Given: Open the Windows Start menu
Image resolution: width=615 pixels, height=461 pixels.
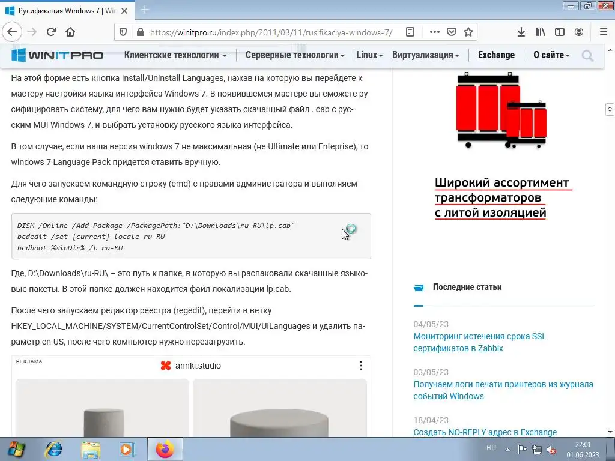Looking at the screenshot, I should 16,449.
